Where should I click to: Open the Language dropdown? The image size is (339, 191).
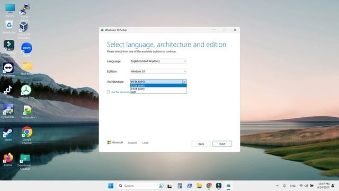point(158,62)
